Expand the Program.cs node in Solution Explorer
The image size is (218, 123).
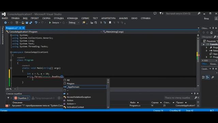207,57
